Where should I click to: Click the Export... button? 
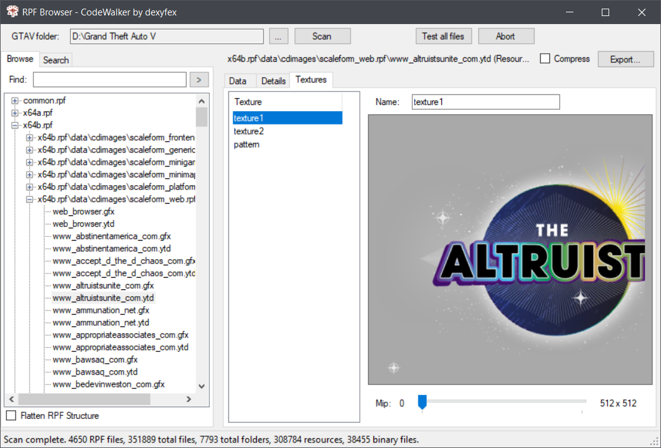pyautogui.click(x=626, y=59)
